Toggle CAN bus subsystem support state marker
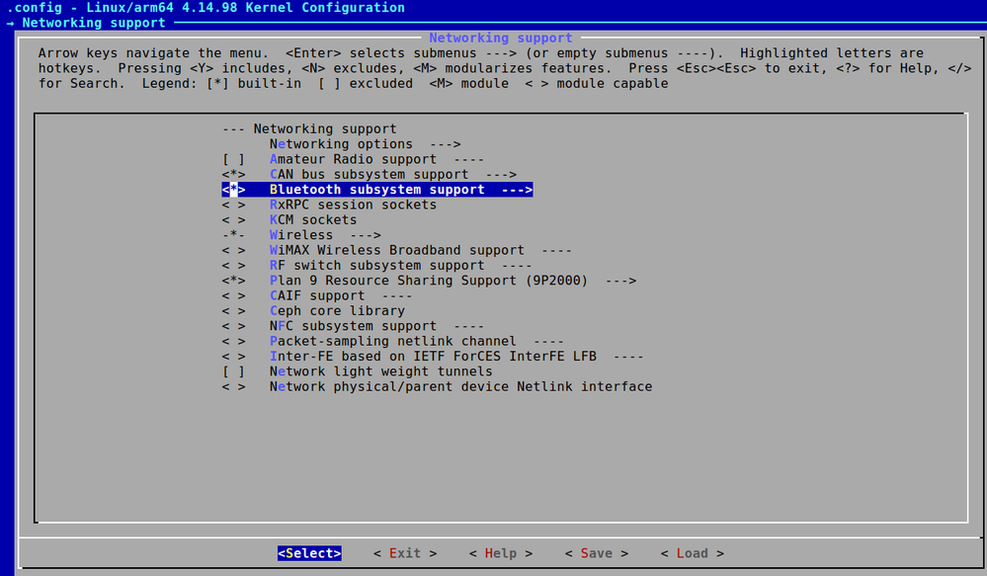Viewport: 987px width, 576px height. point(233,174)
